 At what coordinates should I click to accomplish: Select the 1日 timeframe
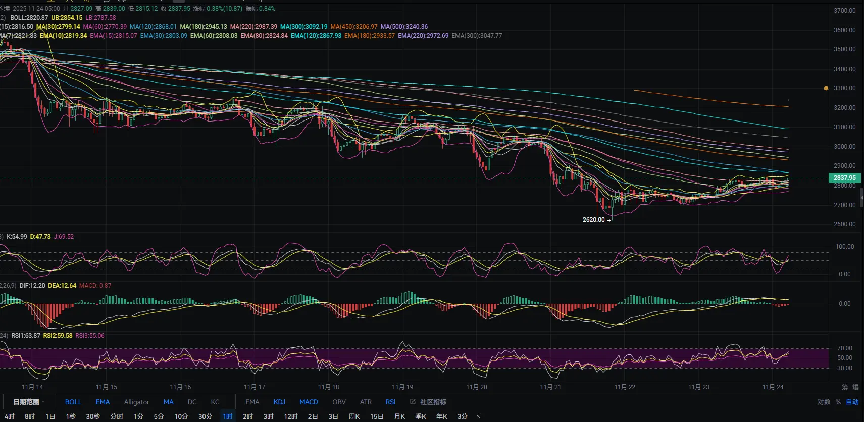50,416
